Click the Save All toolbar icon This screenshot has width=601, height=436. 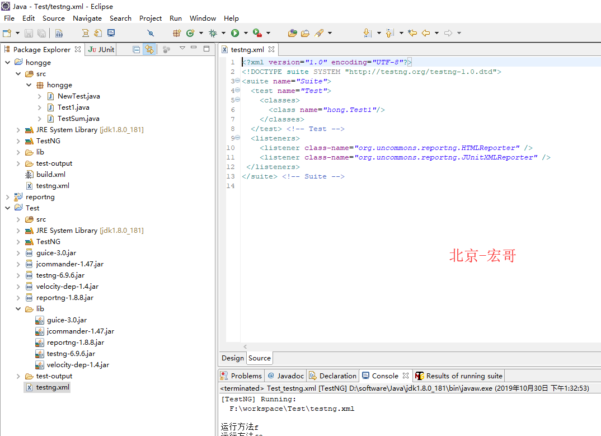[42, 33]
